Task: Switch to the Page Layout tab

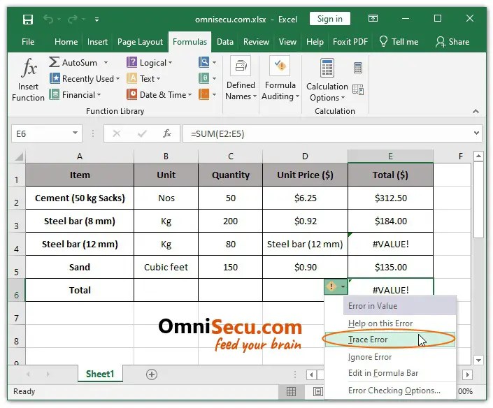Action: tap(141, 42)
